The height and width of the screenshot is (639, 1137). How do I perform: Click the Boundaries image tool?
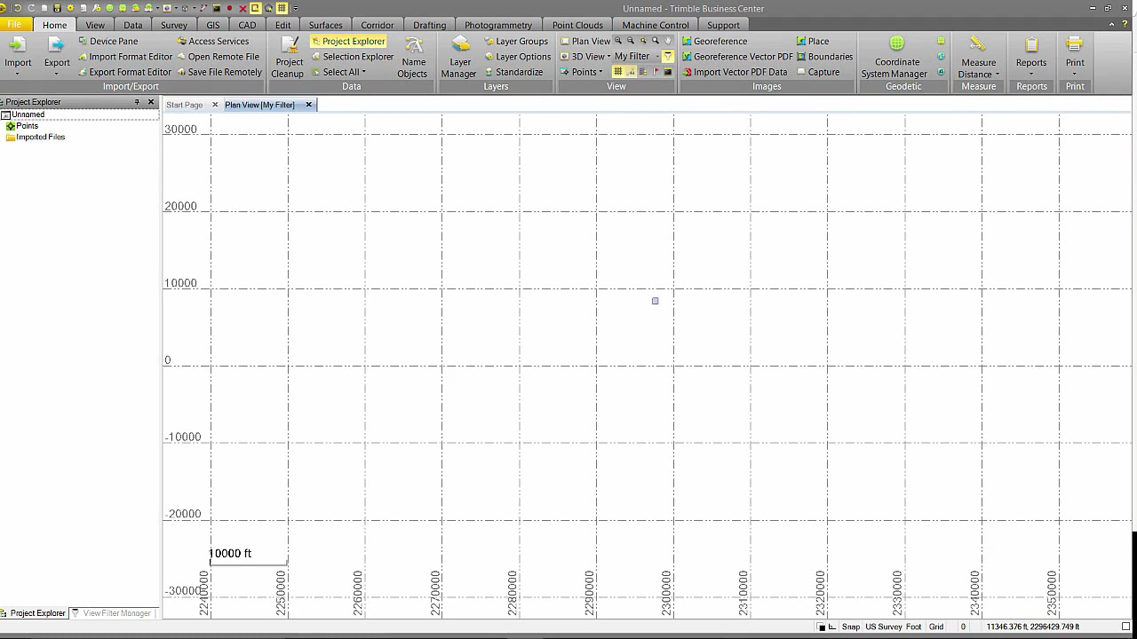coord(824,57)
